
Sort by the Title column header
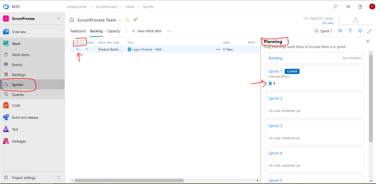pos(130,43)
